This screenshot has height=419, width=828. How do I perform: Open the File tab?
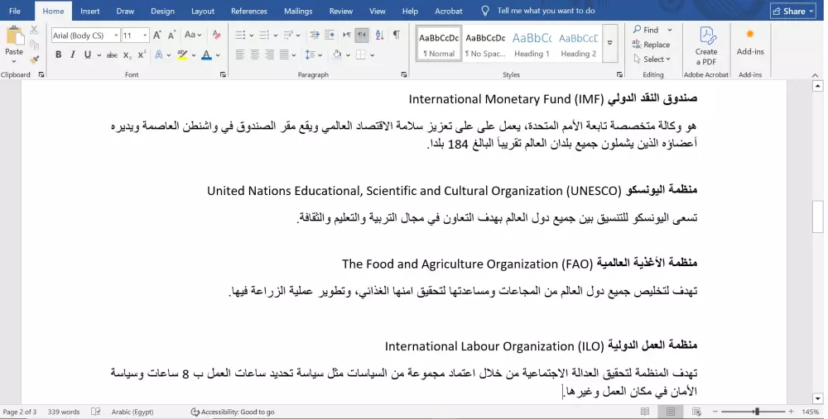click(15, 11)
